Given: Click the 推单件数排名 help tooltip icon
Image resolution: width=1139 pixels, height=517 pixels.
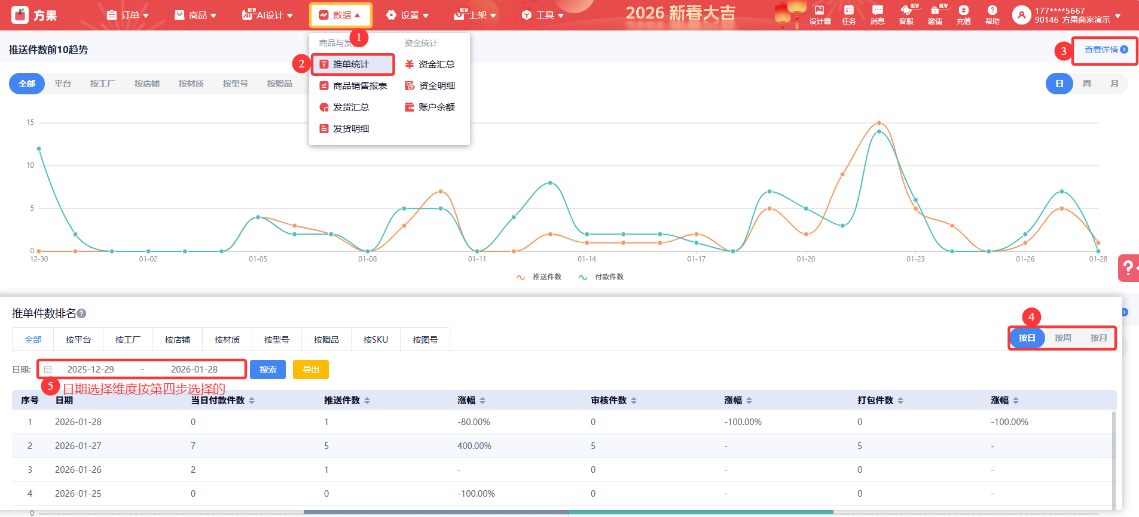Looking at the screenshot, I should [82, 313].
